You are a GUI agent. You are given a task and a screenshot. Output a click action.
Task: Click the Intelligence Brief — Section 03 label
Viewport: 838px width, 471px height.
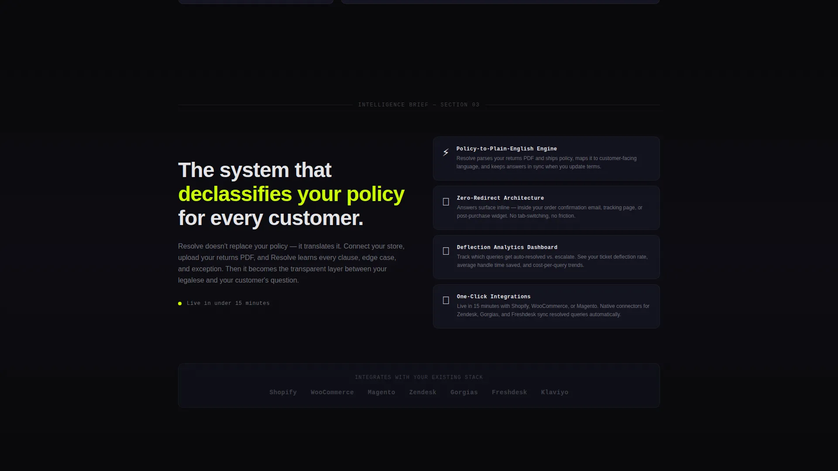pyautogui.click(x=419, y=105)
